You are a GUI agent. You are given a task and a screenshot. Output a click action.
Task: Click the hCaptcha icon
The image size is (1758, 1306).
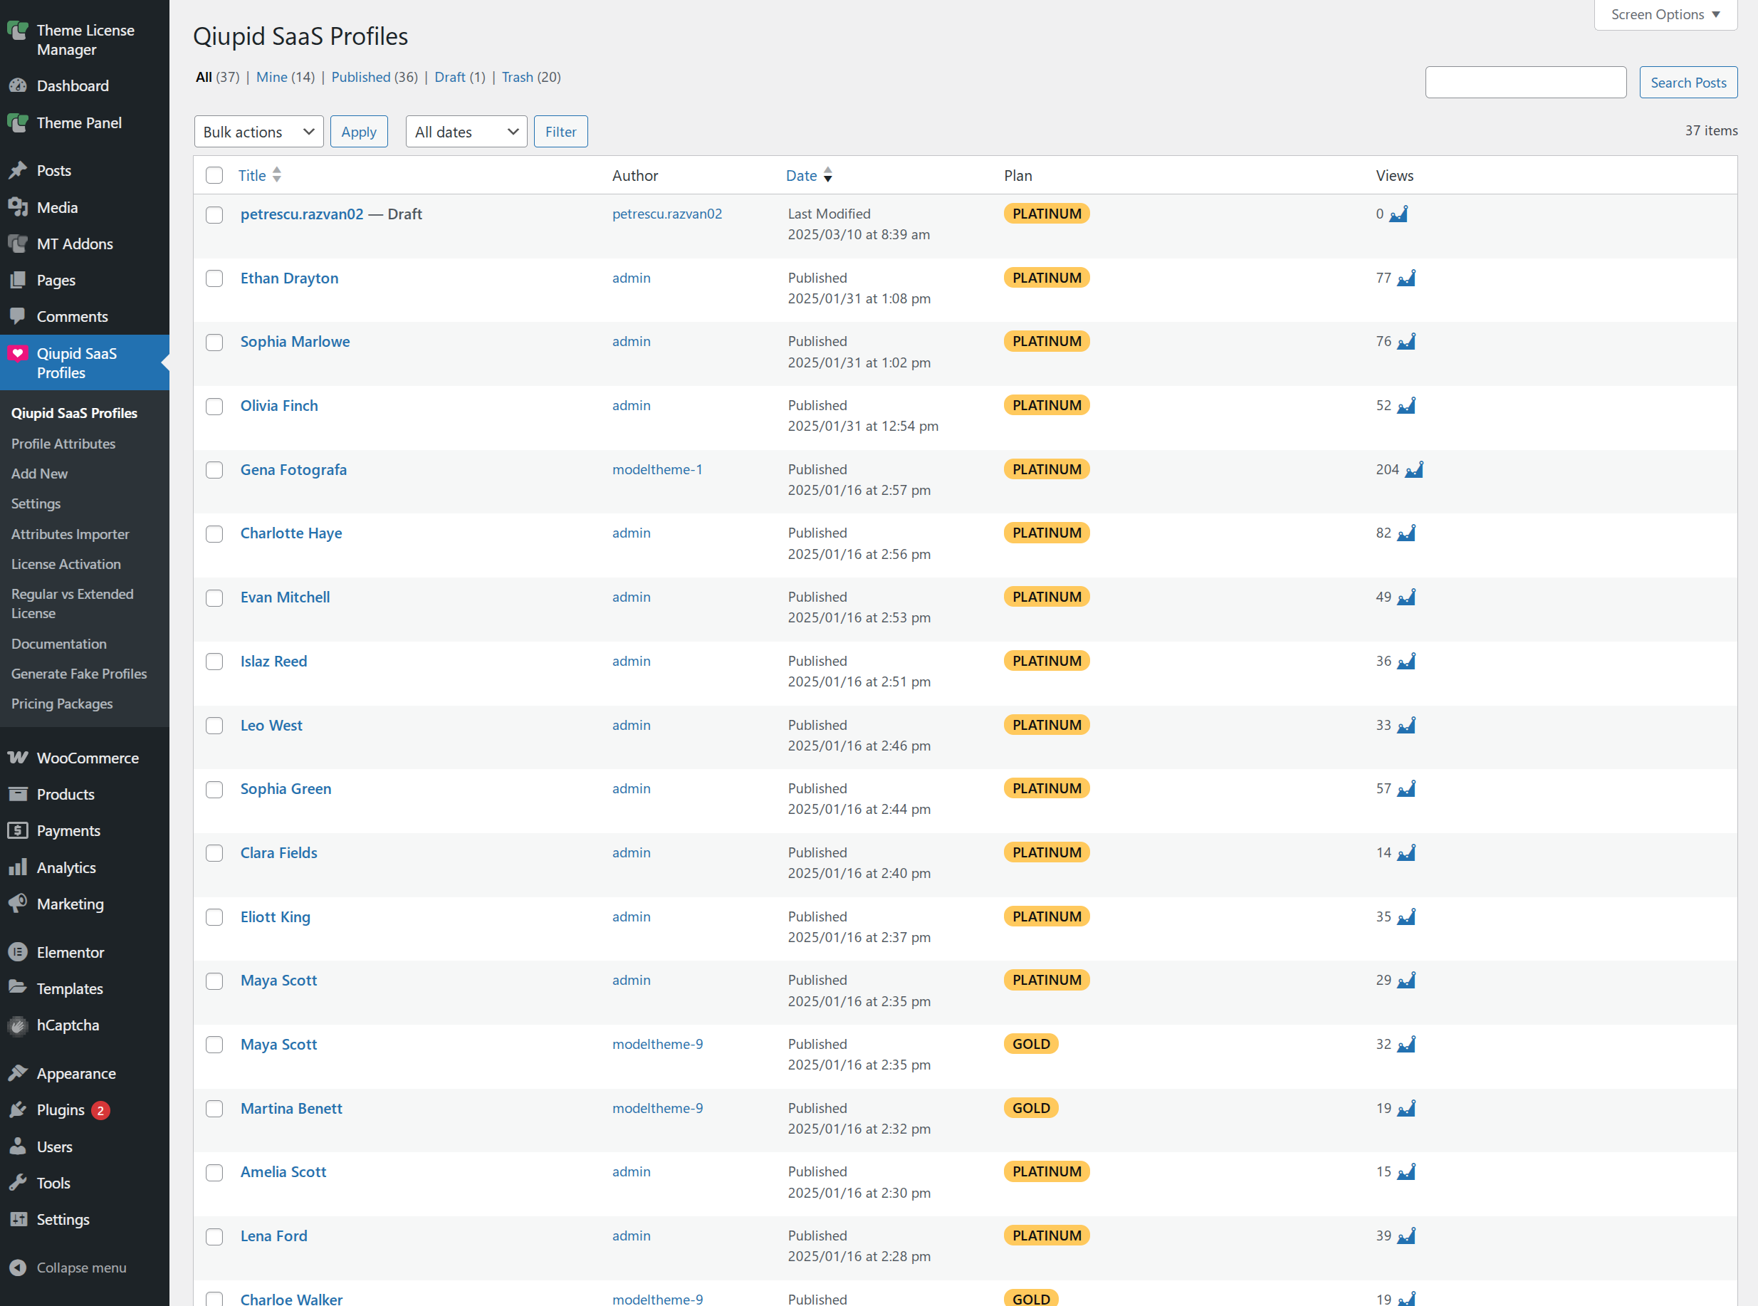coord(17,1025)
